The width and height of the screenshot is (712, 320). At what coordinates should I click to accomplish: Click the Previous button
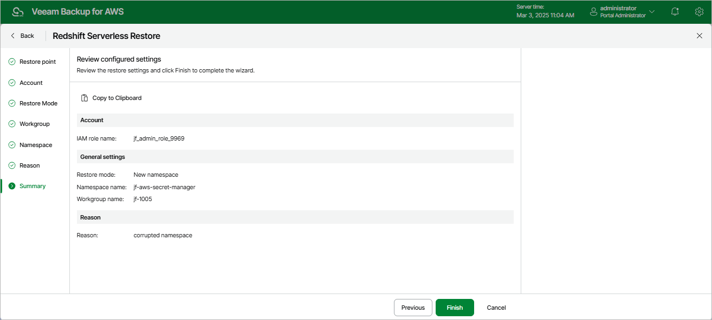[413, 308]
